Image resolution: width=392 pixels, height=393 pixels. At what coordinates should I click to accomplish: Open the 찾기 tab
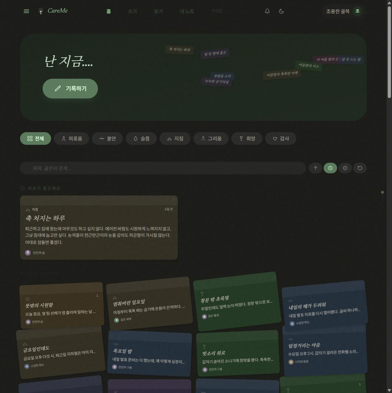click(158, 11)
